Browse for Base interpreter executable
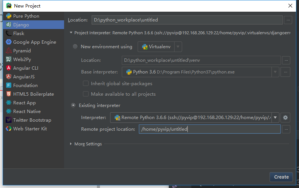299x188 pixels. point(285,72)
